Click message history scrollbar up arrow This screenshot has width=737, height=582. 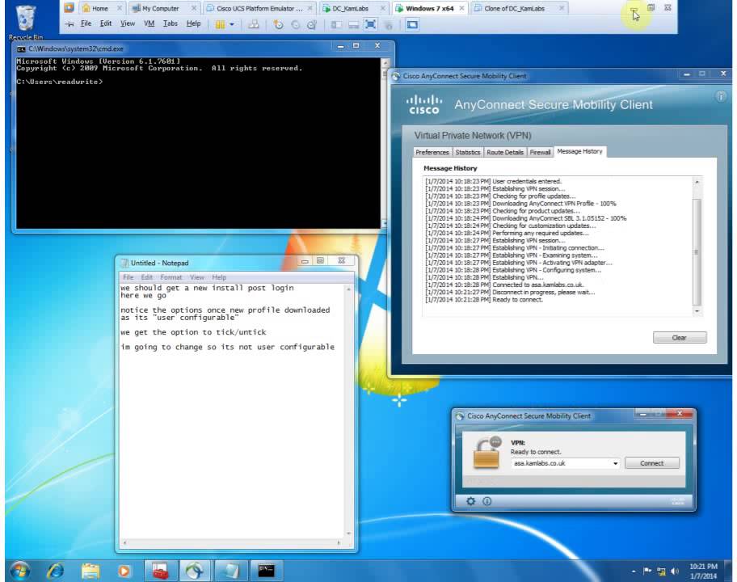tap(697, 181)
